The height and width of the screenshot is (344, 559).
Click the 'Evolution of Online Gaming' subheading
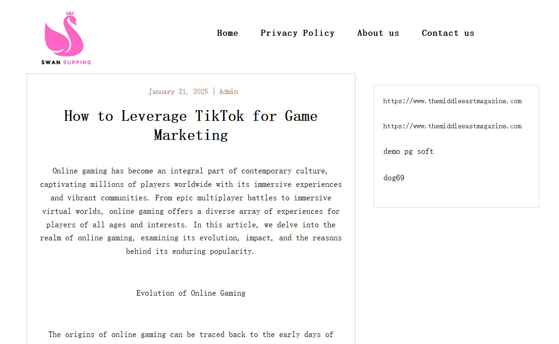[191, 293]
